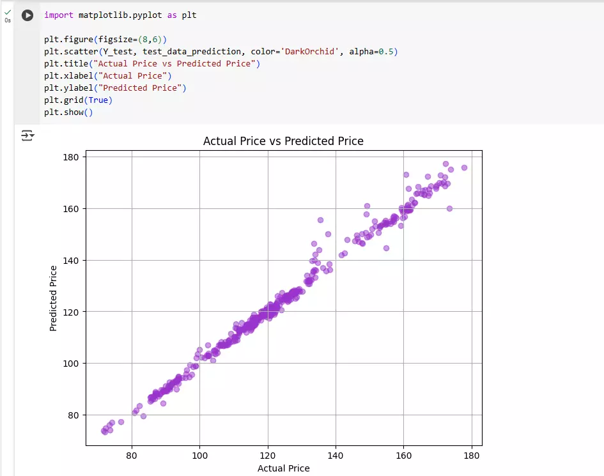The height and width of the screenshot is (476, 604).
Task: Click the 100 tick on the x-axis
Action: 200,456
